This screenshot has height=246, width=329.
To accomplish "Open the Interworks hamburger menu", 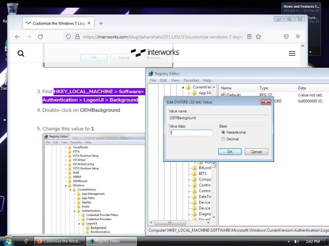I will click(292, 53).
